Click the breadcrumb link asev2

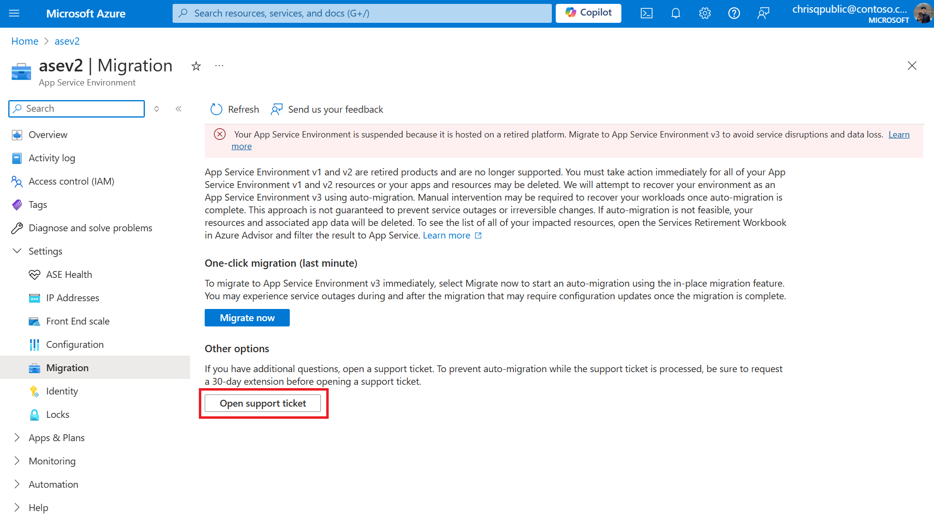(68, 41)
